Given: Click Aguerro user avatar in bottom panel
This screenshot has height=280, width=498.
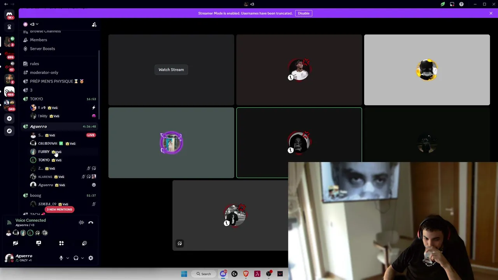Looking at the screenshot, I should 9,257.
